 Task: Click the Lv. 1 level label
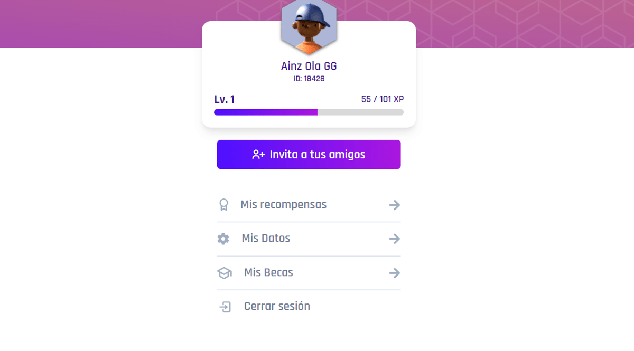tap(224, 99)
